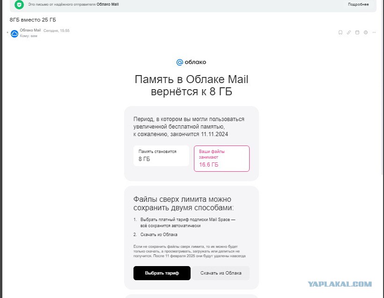384x298 pixels.
Task: Copy the email link icon
Action: click(x=349, y=32)
